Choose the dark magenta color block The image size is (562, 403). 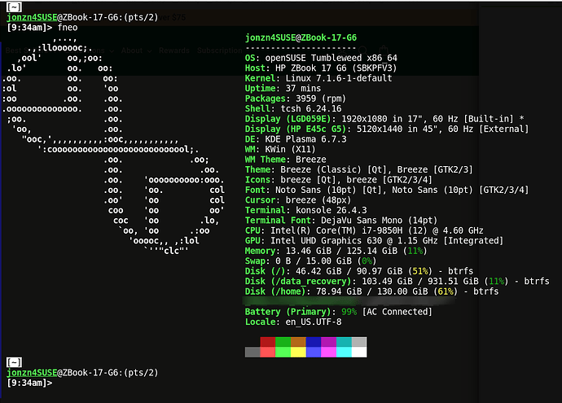329,342
